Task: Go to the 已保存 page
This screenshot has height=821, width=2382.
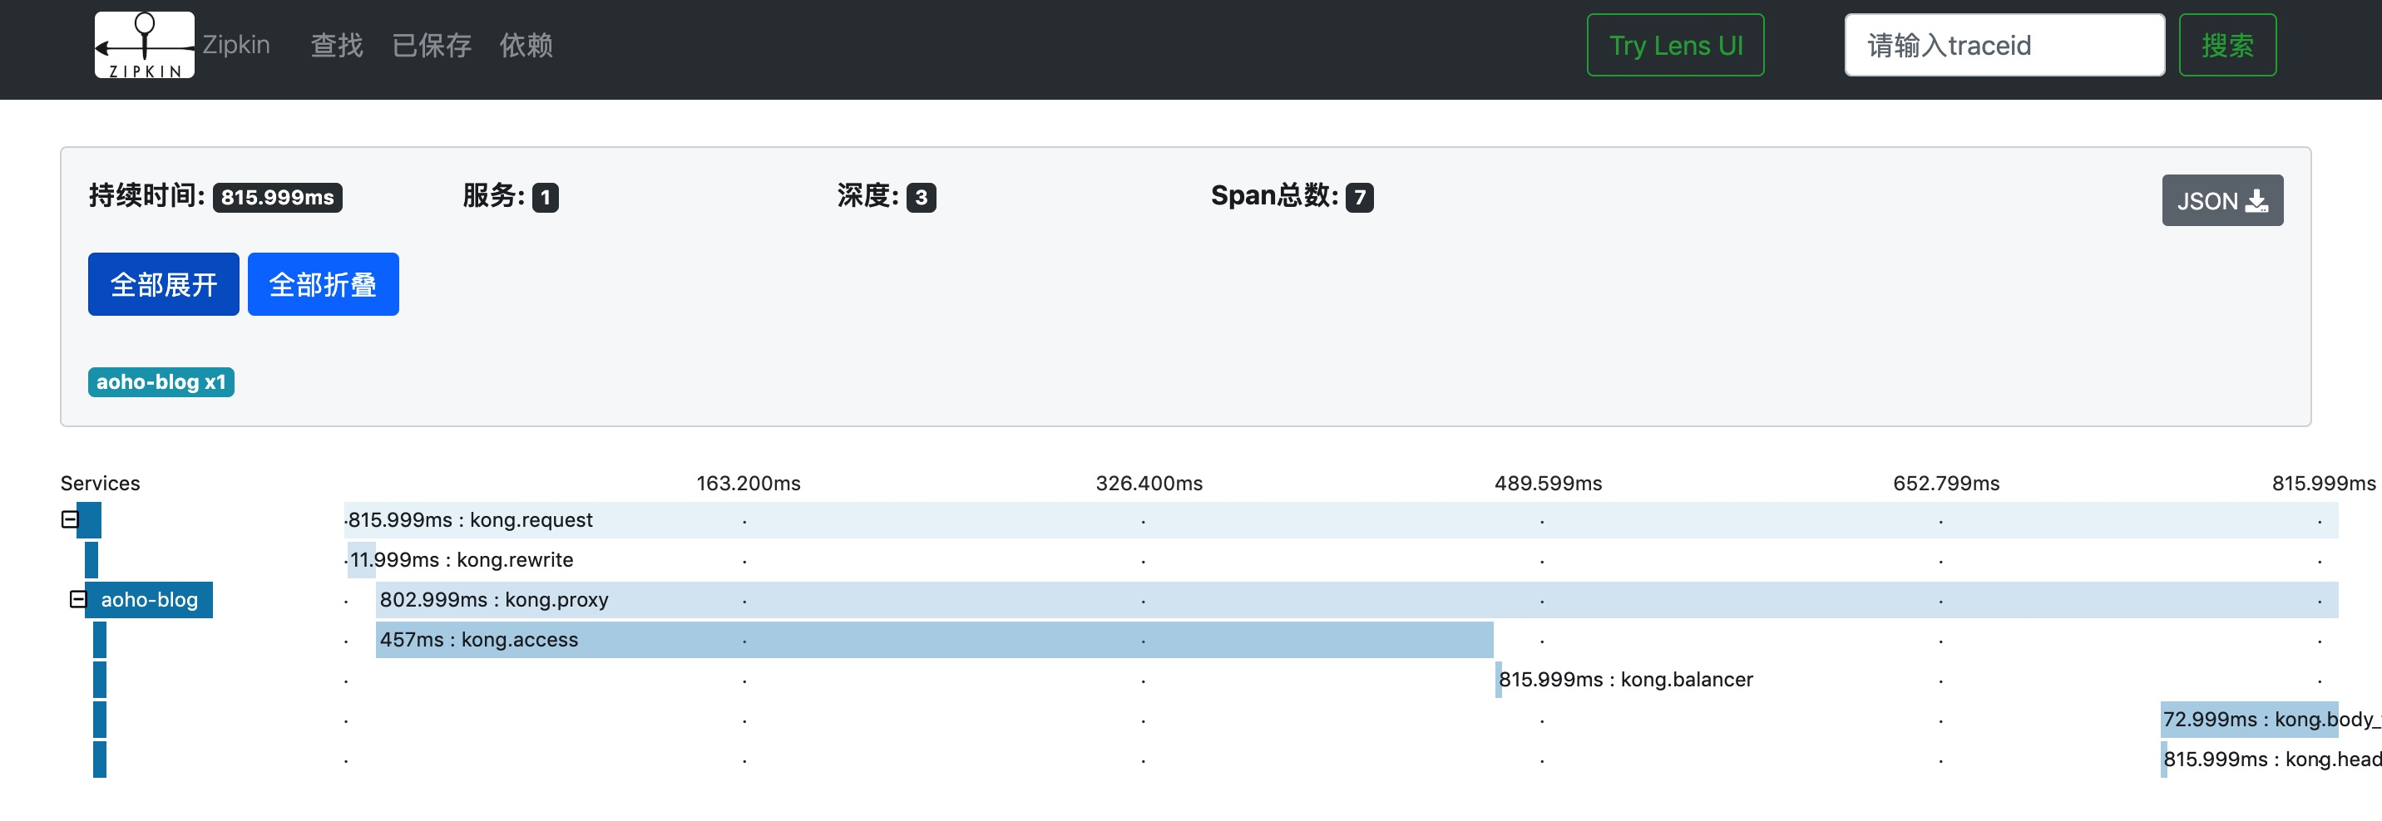Action: (432, 45)
